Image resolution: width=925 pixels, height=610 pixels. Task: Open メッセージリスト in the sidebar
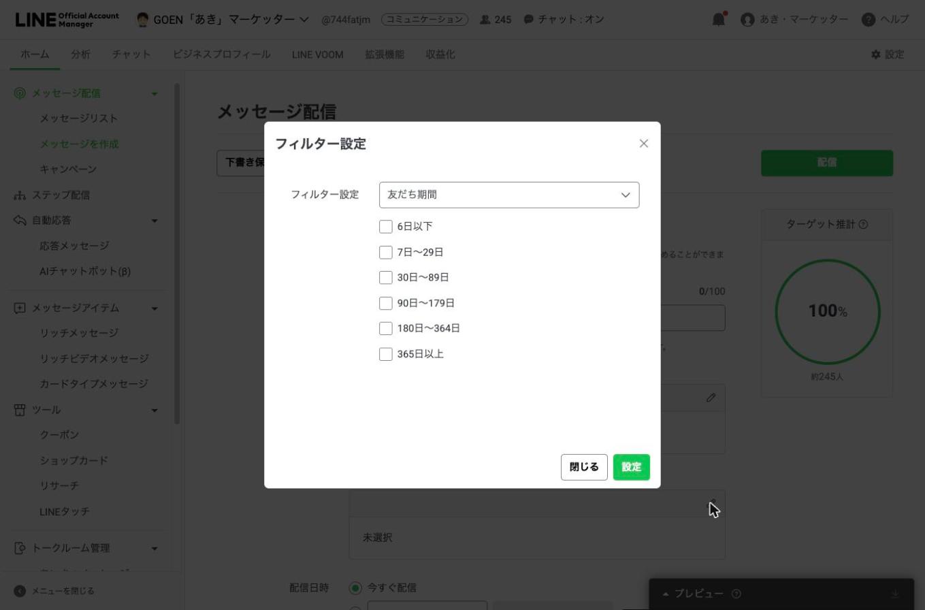(x=79, y=118)
